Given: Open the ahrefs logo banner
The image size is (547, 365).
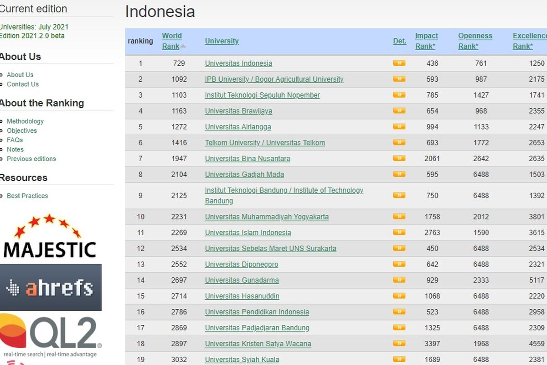Looking at the screenshot, I should click(x=51, y=287).
